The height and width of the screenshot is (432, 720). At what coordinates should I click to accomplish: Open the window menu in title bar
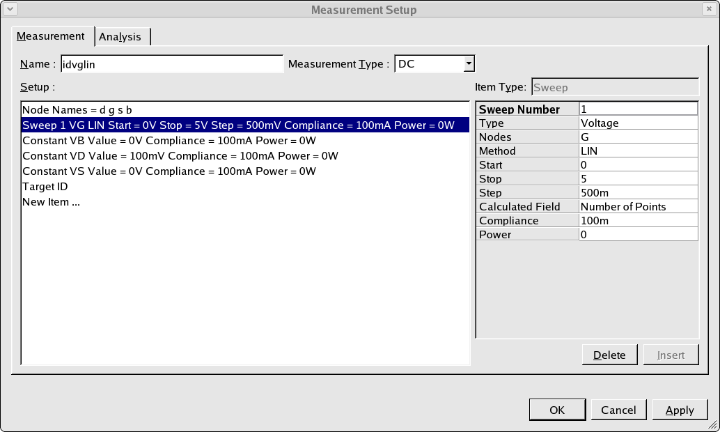tap(10, 9)
